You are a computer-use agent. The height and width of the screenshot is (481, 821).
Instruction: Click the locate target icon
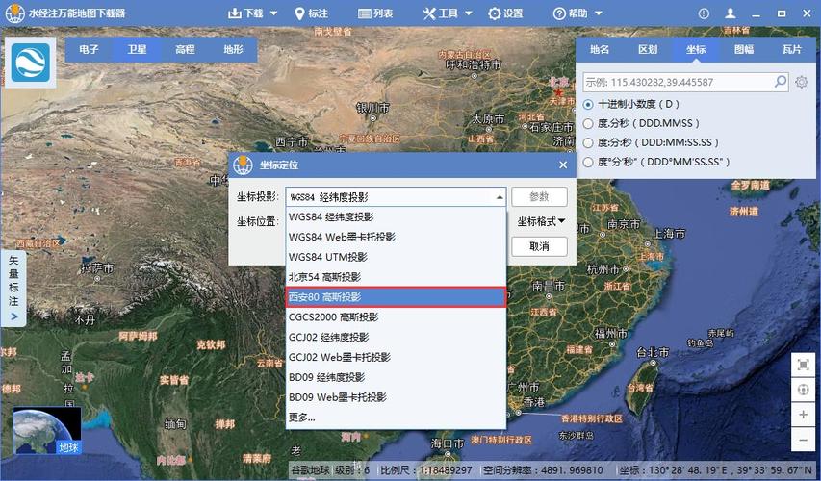click(804, 390)
